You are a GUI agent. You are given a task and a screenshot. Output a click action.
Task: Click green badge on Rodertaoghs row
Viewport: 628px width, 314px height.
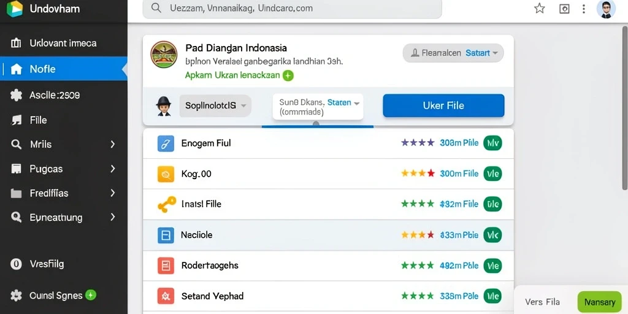coord(492,266)
